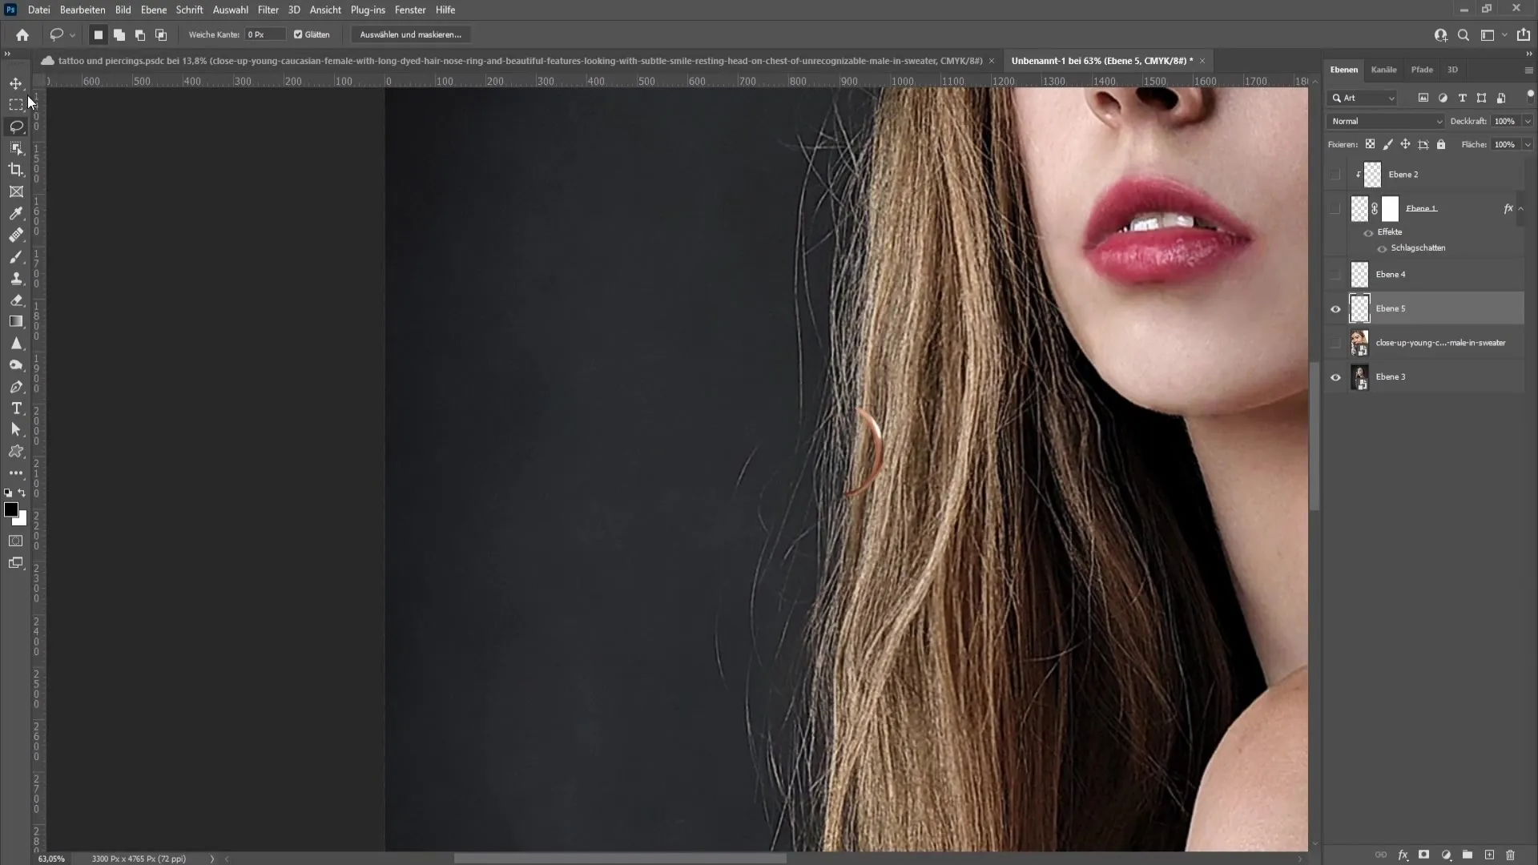Select the Text tool
This screenshot has width=1538, height=865.
pos(16,408)
